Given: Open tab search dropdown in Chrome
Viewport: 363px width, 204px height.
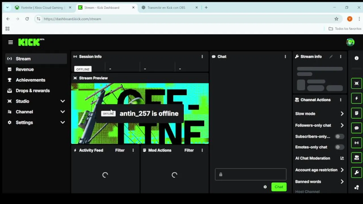Looking at the screenshot, I should (7, 8).
